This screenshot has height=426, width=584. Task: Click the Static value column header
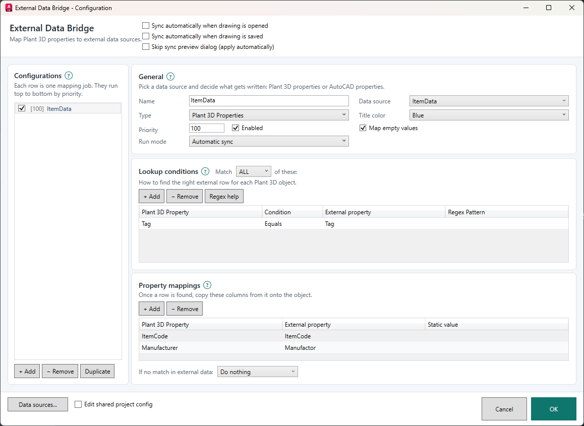(497, 324)
